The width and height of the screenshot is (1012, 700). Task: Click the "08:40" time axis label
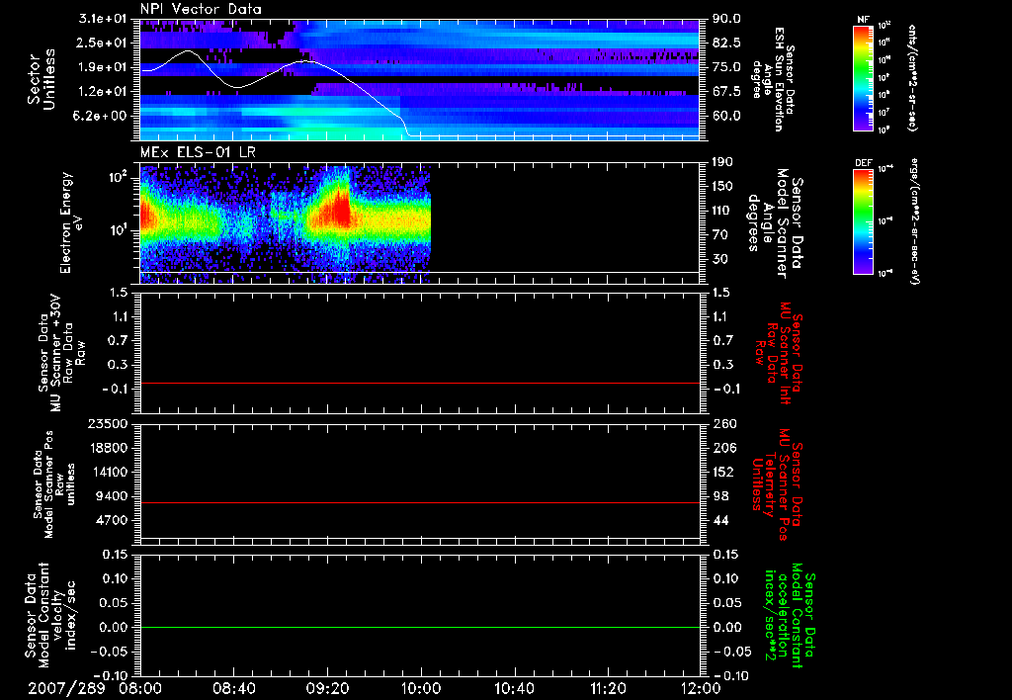[x=233, y=688]
